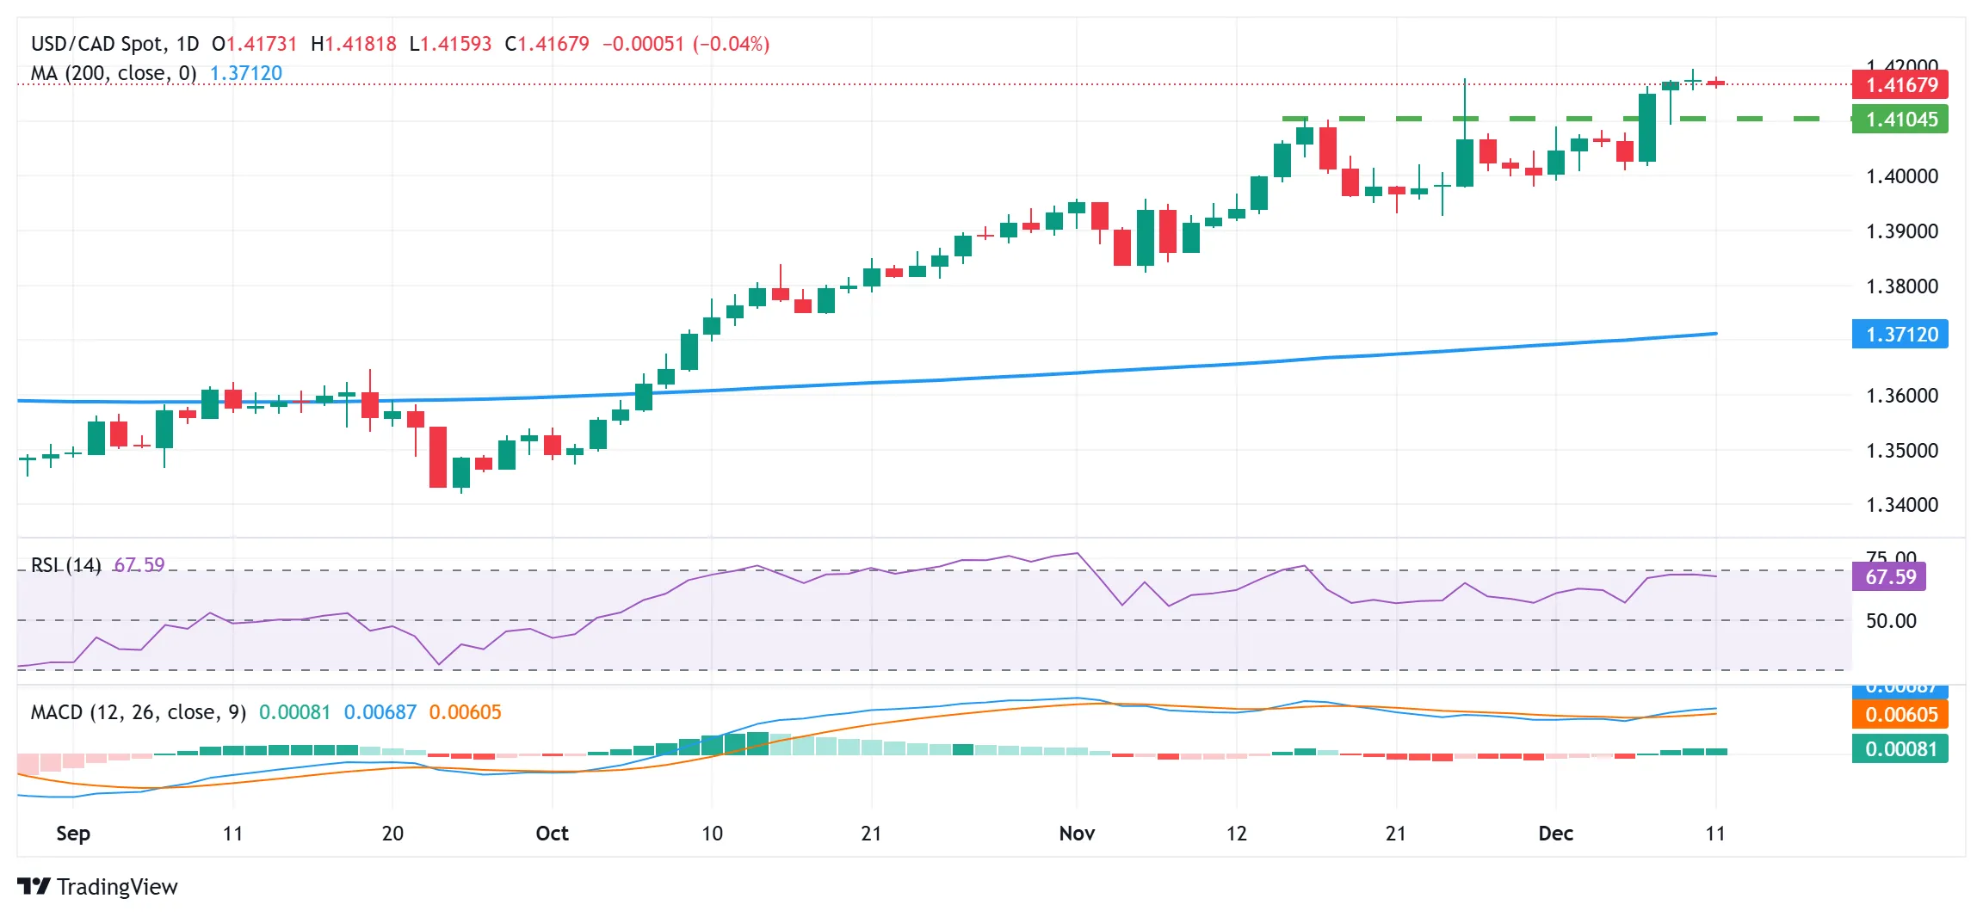The width and height of the screenshot is (1983, 917).
Task: Click the Dec label on the time axis
Action: (x=1555, y=833)
